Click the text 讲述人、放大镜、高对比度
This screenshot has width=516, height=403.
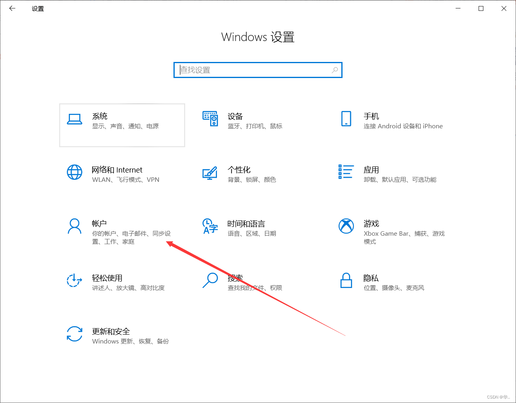click(x=128, y=288)
